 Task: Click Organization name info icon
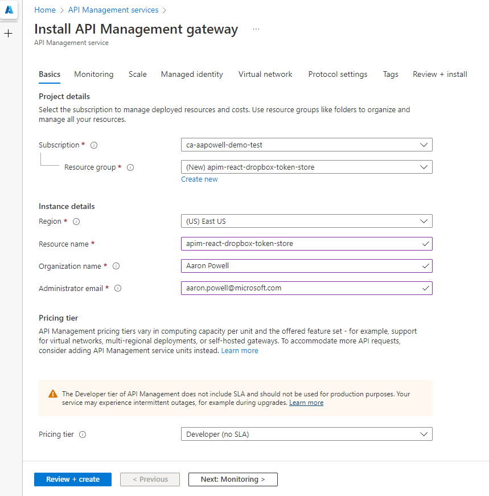point(116,266)
